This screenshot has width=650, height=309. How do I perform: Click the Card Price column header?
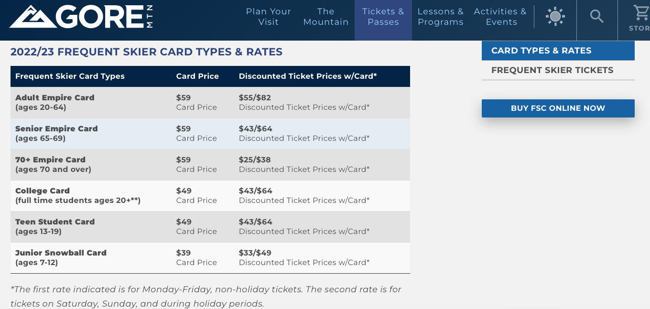tap(197, 76)
